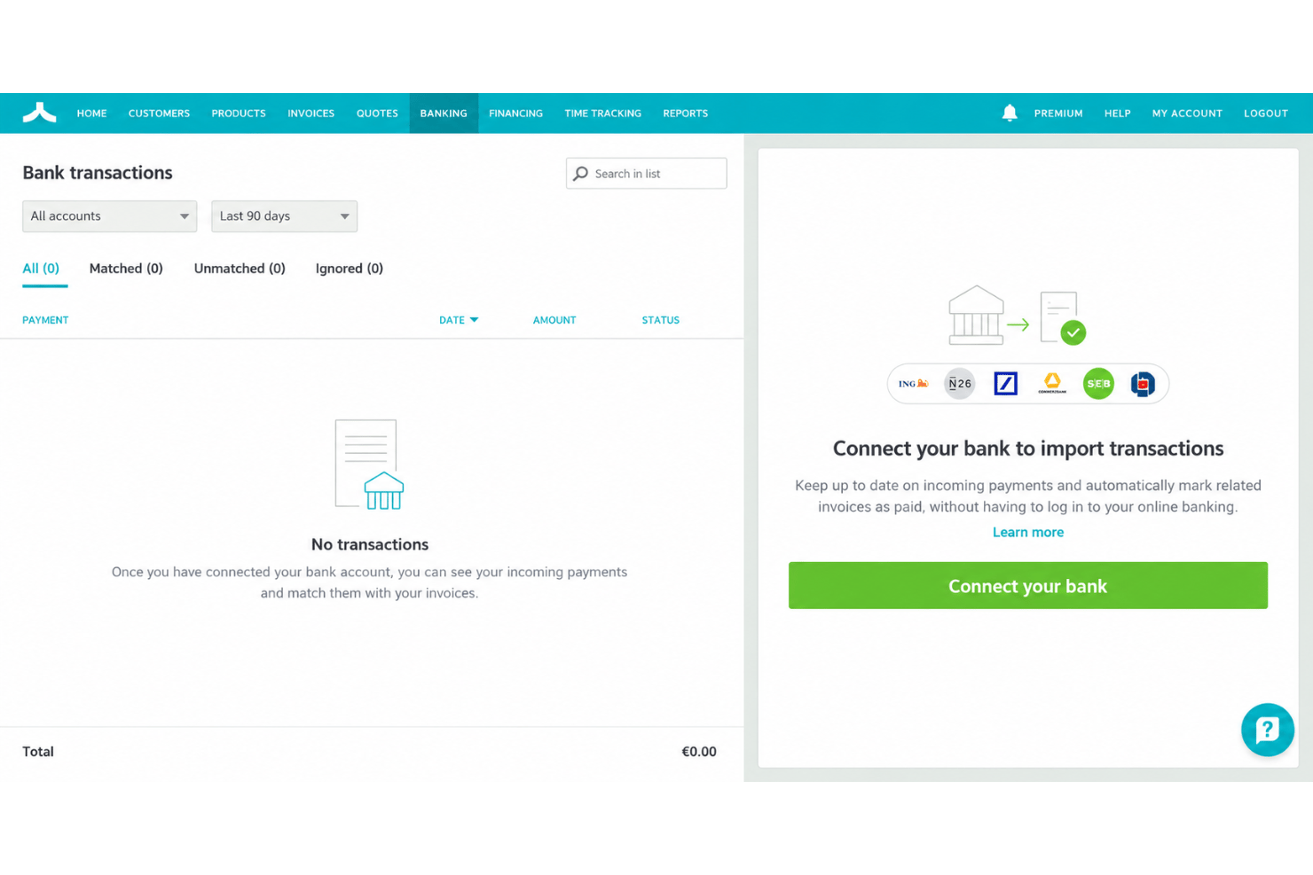Click the AMOUNT column header
1313x875 pixels.
pyautogui.click(x=554, y=320)
